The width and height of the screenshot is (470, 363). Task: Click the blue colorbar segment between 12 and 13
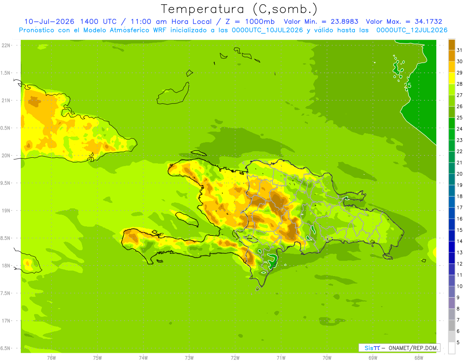[x=452, y=258]
